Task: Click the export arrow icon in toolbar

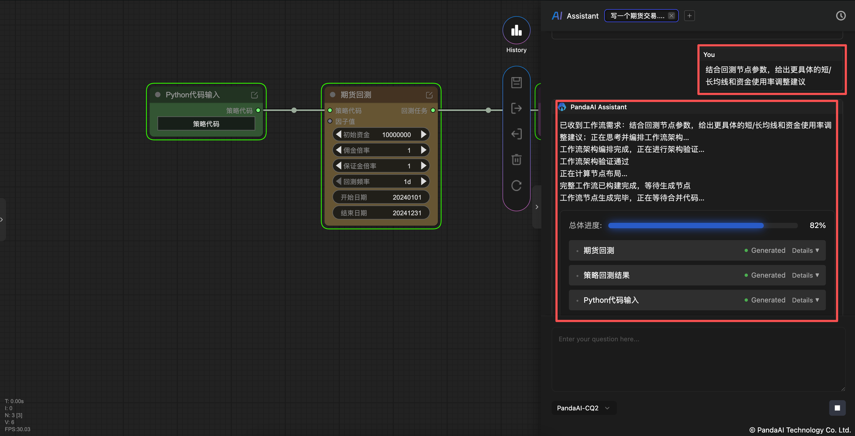Action: [x=516, y=108]
